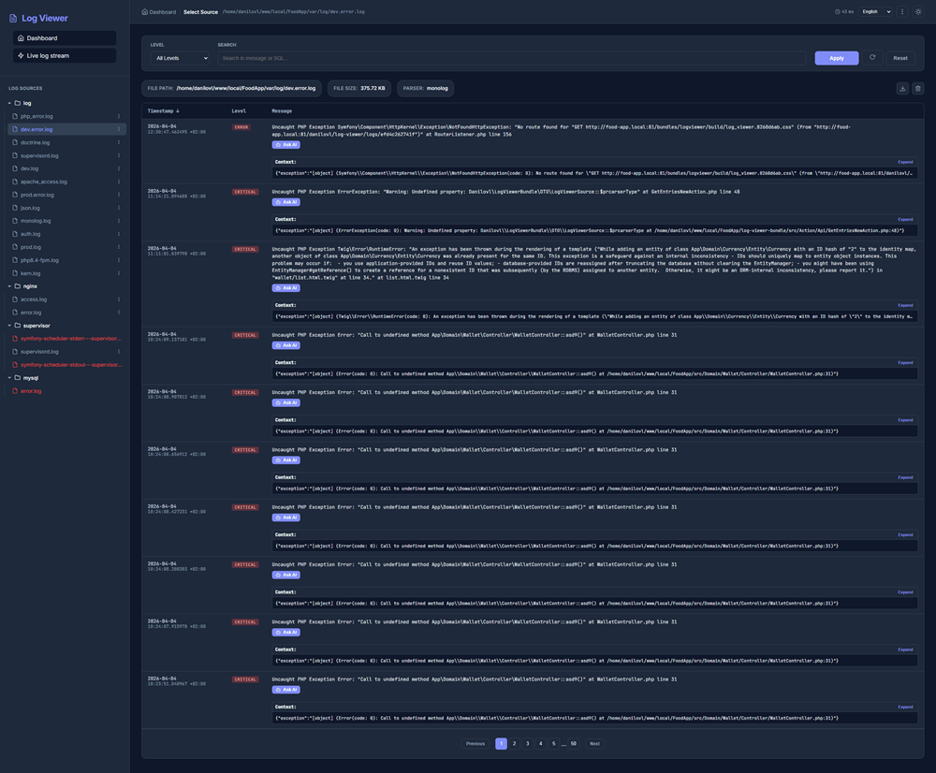Image resolution: width=936 pixels, height=773 pixels.
Task: Click the clock icon showing 43 ms
Action: pos(840,11)
